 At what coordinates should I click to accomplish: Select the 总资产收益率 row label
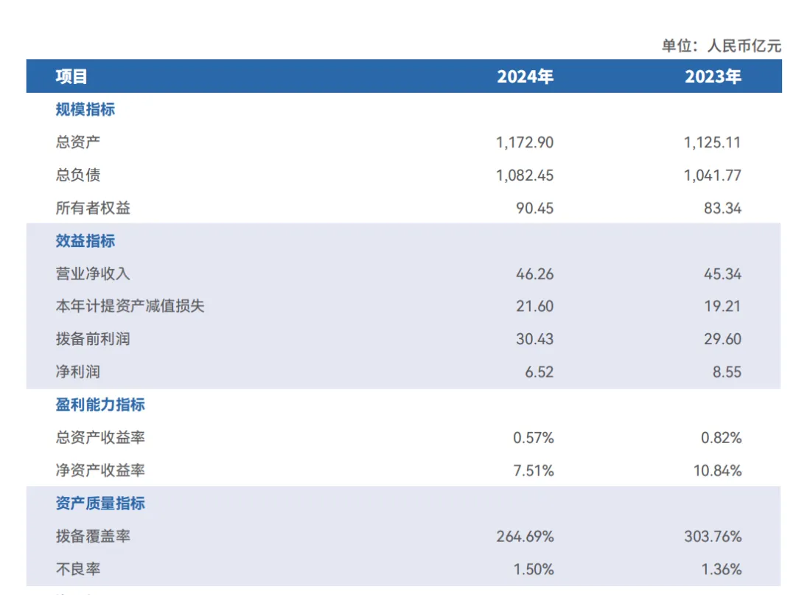100,437
